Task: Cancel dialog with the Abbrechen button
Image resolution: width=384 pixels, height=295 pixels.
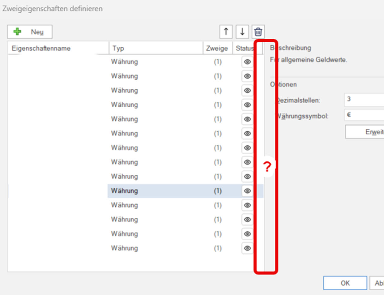Action: [378, 283]
